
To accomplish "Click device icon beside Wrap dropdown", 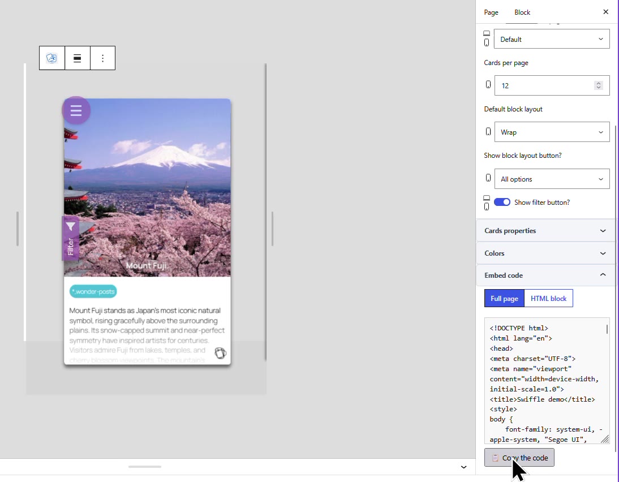I will (488, 131).
